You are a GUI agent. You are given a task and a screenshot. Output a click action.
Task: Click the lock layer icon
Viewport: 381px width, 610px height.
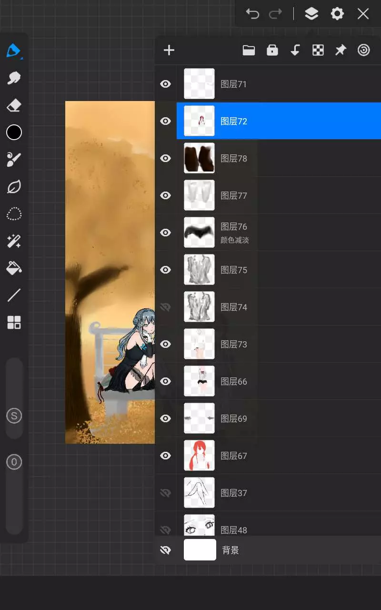click(272, 51)
